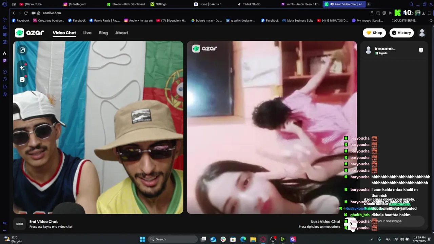
Task: Open the Audio • Instagram bookmark
Action: (138, 20)
